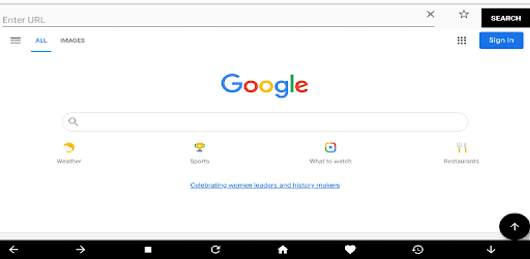Image resolution: width=530 pixels, height=259 pixels.
Task: Stop page loading with the square icon
Action: click(x=148, y=250)
